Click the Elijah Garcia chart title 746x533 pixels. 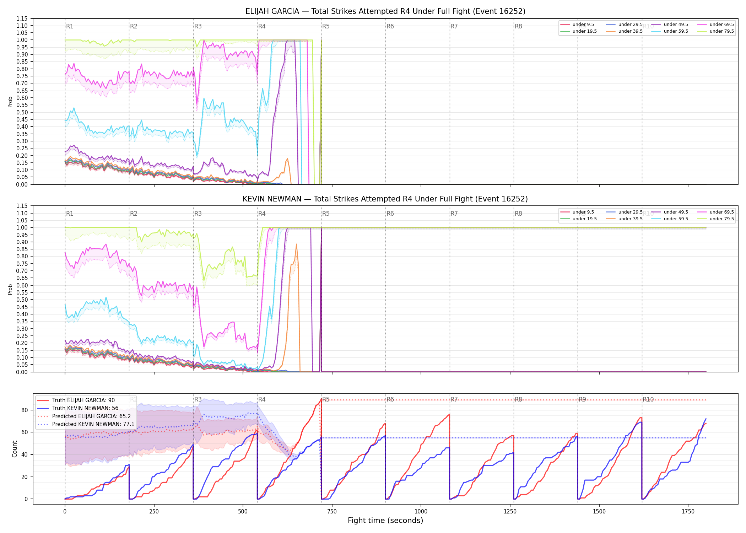point(385,11)
